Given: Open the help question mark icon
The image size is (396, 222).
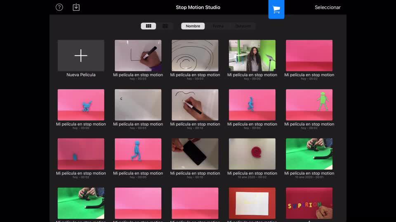Looking at the screenshot, I should pos(59,7).
